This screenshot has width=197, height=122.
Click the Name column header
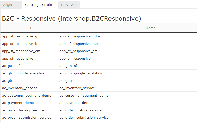pos(151,28)
